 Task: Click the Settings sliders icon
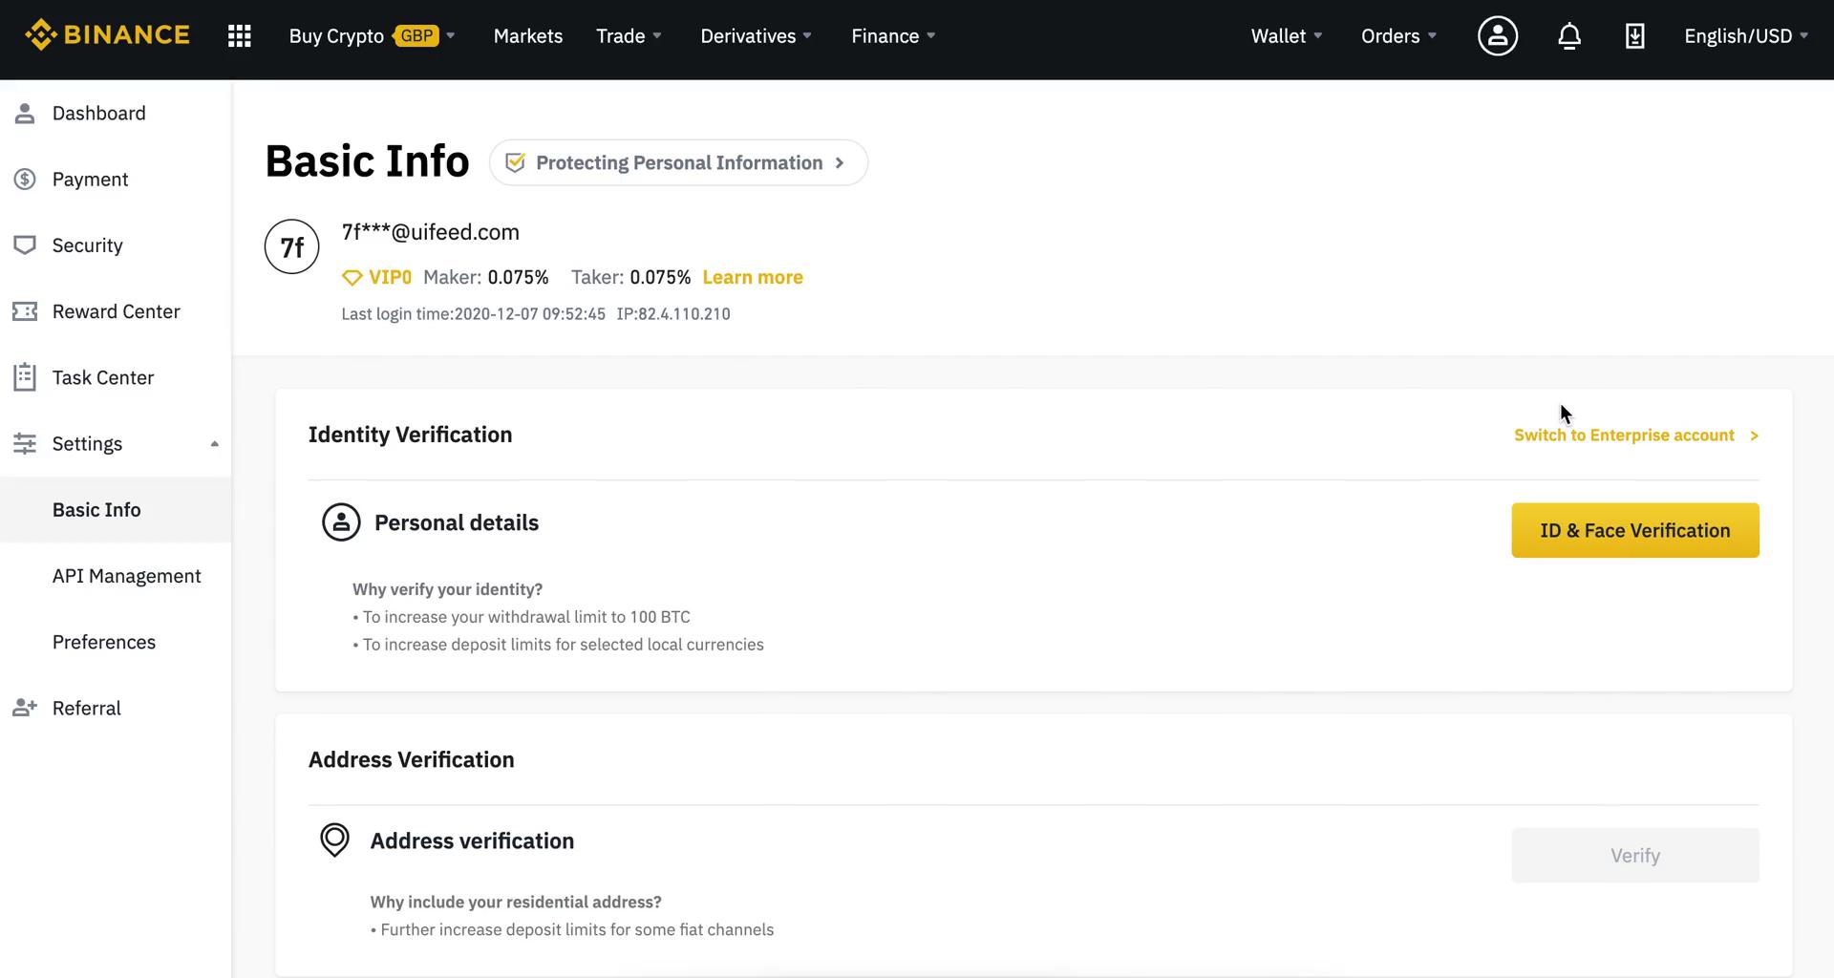click(25, 443)
